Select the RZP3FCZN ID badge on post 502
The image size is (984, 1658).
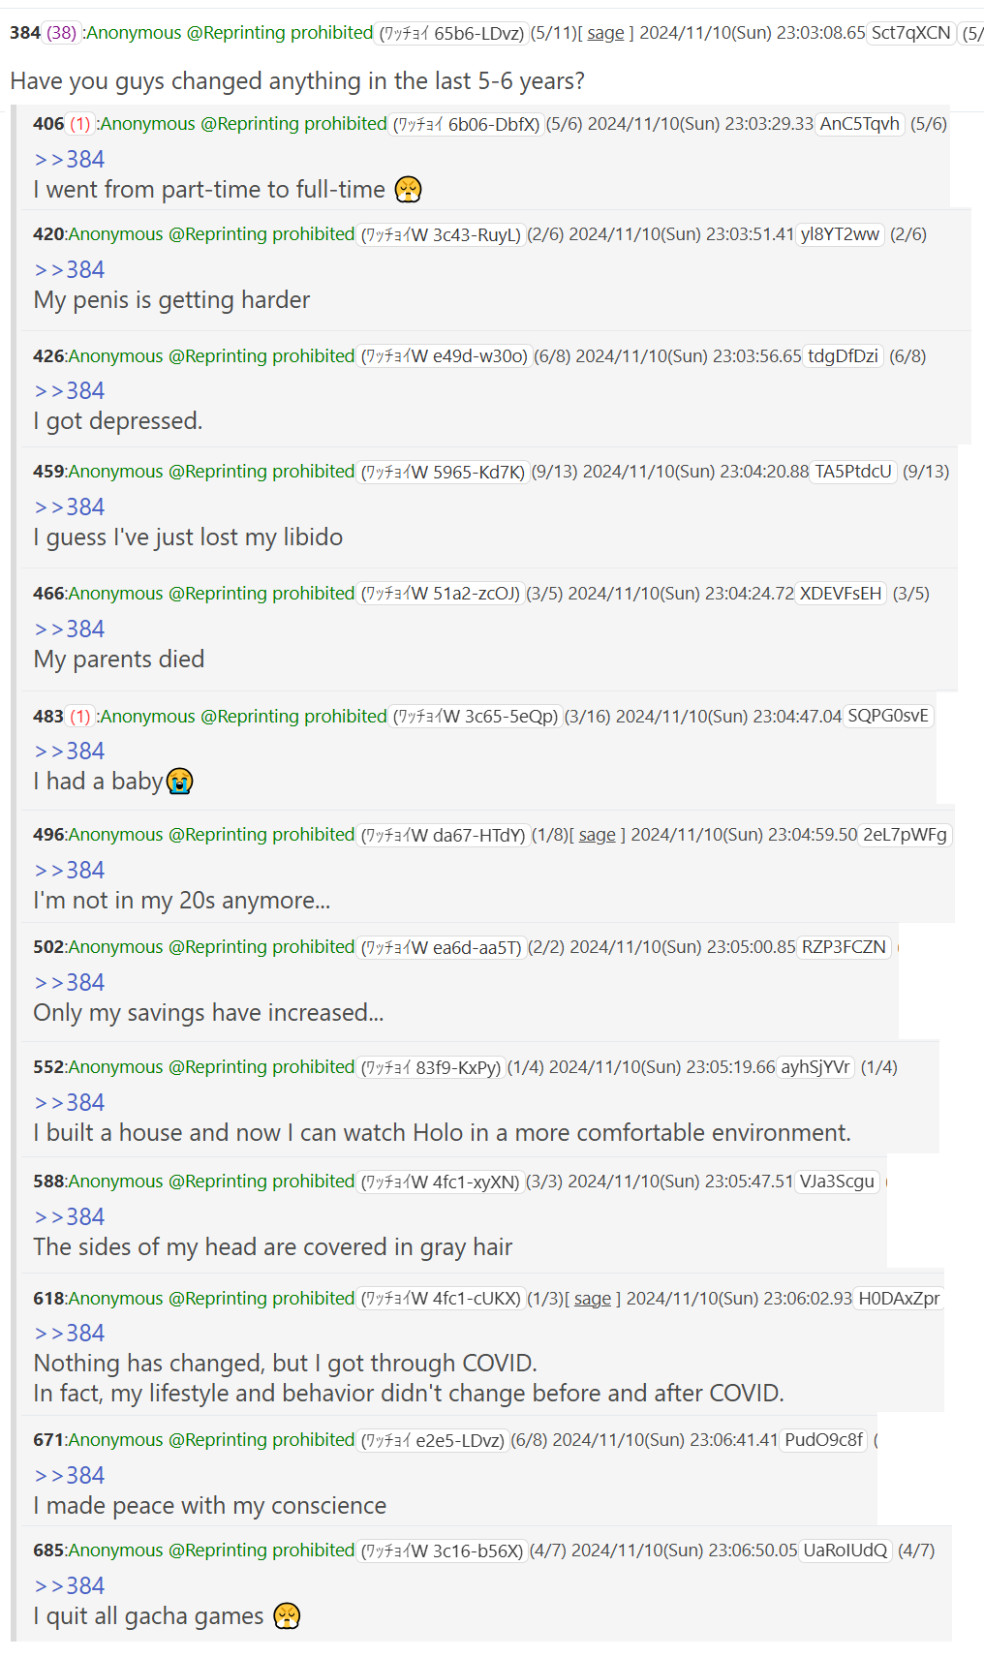click(844, 947)
